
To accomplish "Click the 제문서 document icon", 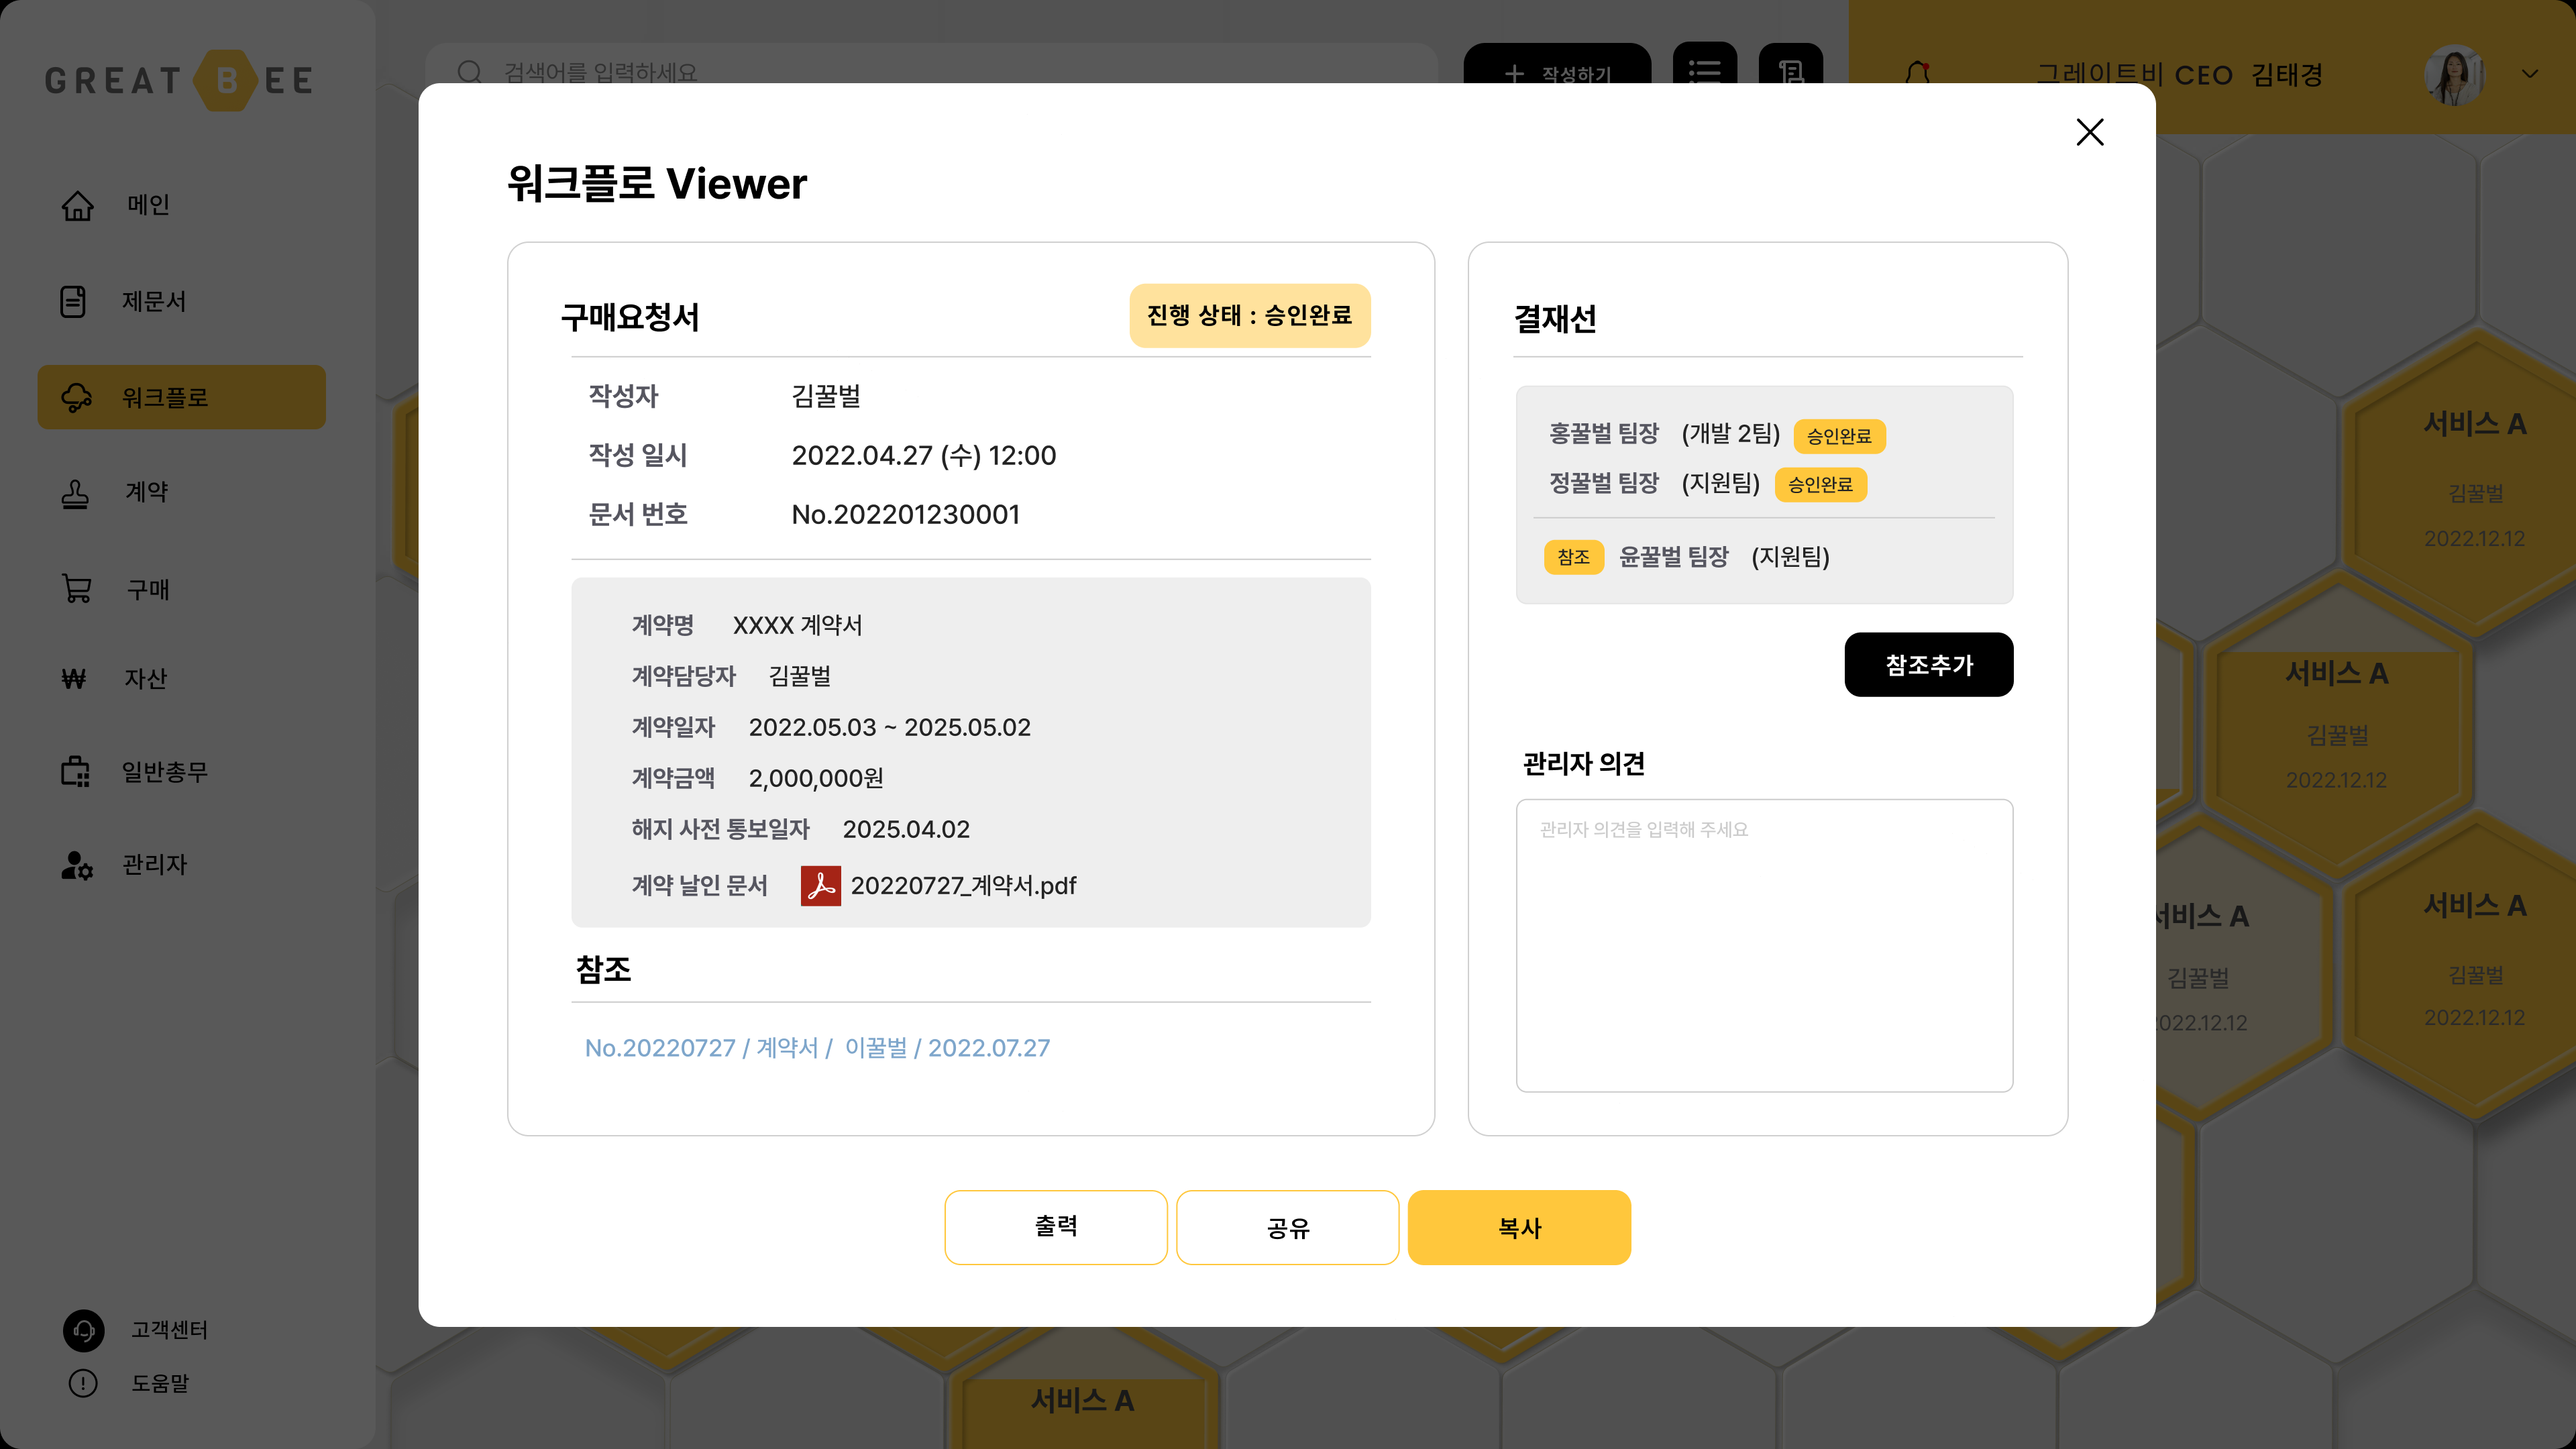I will pyautogui.click(x=73, y=301).
